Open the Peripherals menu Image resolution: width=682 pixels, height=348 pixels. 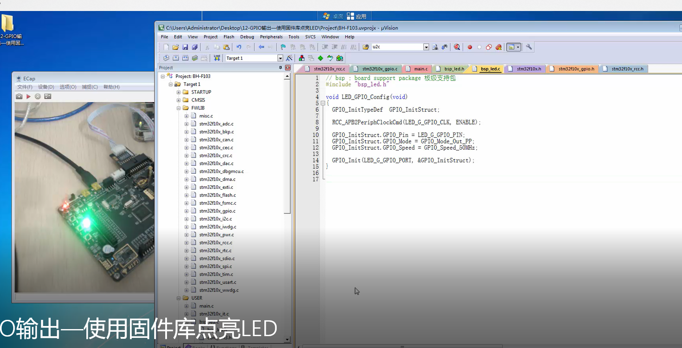point(271,37)
